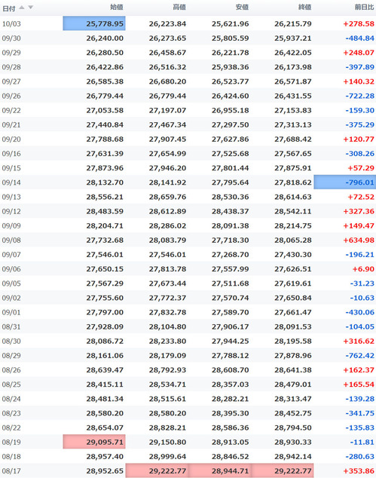Click the 高値 column header

(x=179, y=8)
